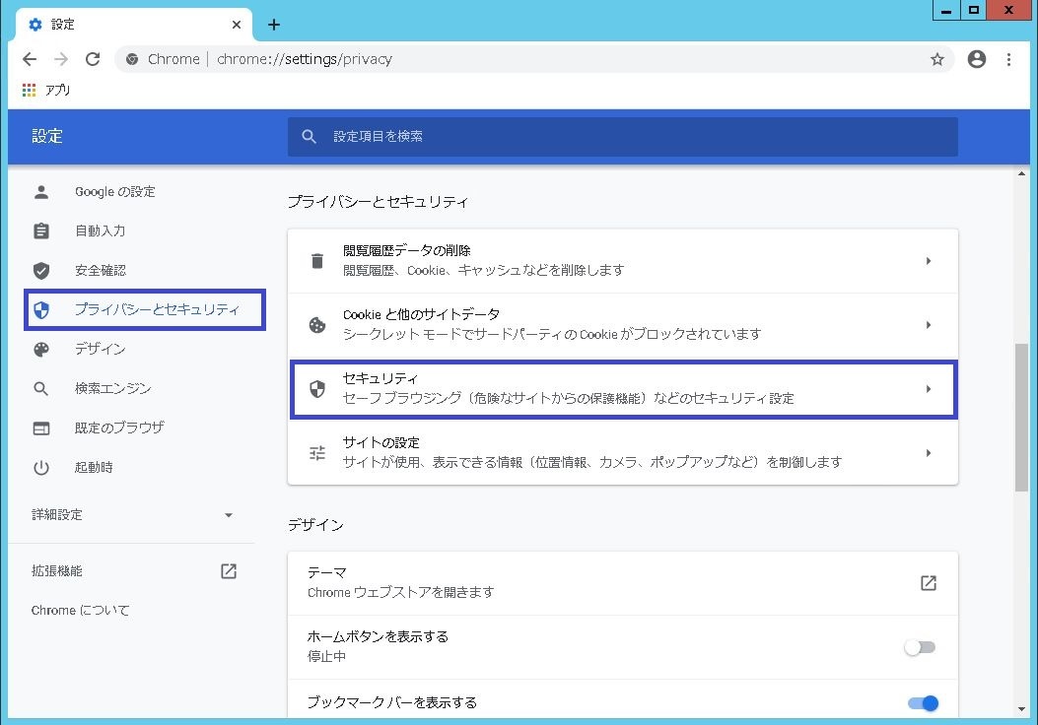Viewport: 1038px width, 725px height.
Task: Enable the ホームボタンを表示する toggle
Action: click(x=920, y=647)
